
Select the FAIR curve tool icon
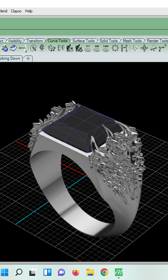[x=106, y=48]
